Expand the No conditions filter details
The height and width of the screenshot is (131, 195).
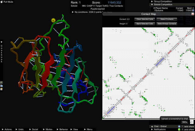coord(73,12)
